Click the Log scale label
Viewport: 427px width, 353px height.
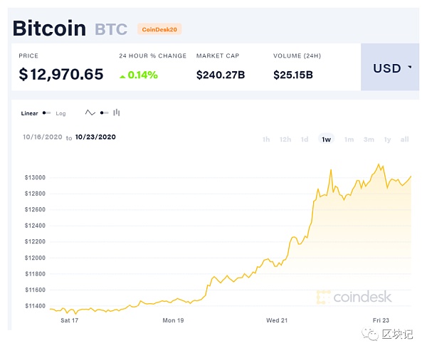coord(61,113)
